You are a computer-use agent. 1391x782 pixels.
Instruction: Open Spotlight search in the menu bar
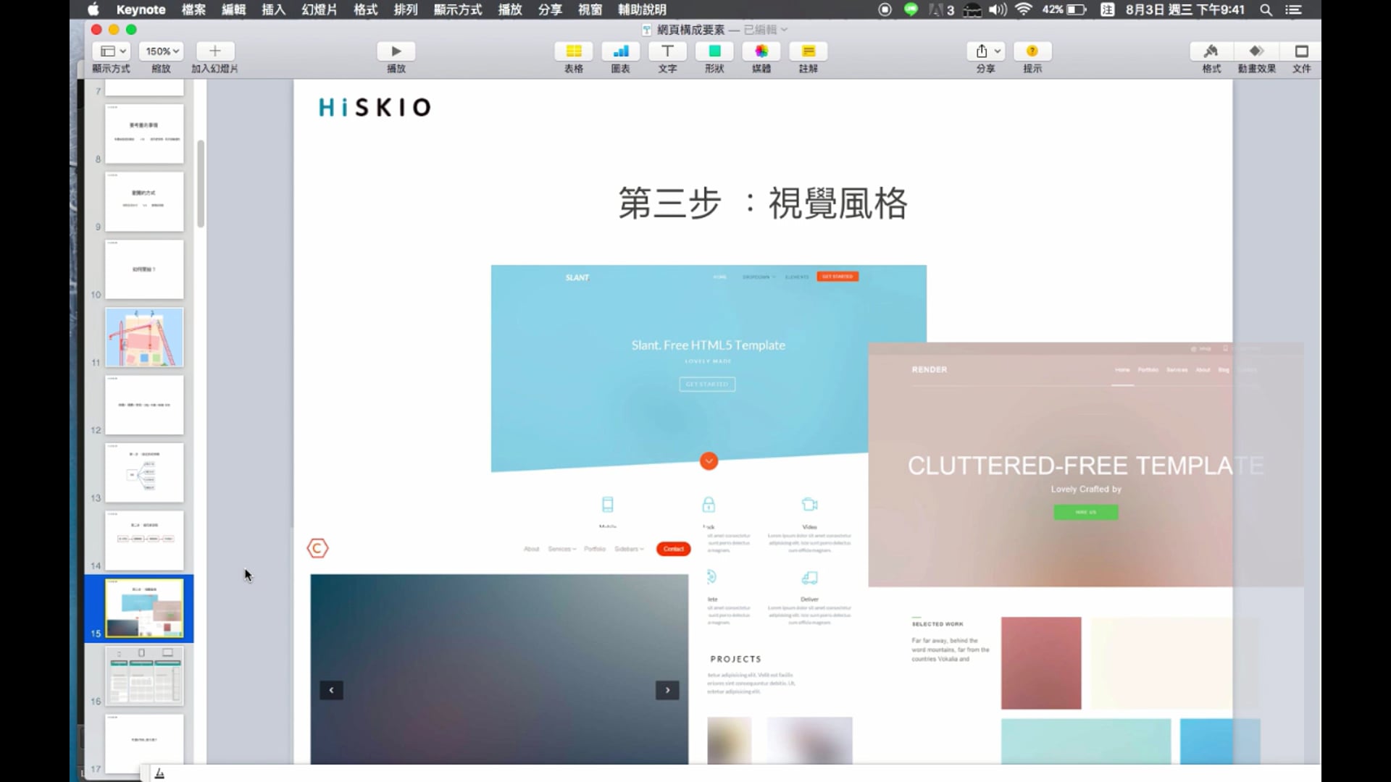[x=1266, y=9]
